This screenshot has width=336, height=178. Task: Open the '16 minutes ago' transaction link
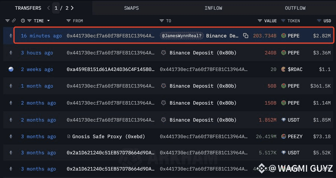pos(41,36)
